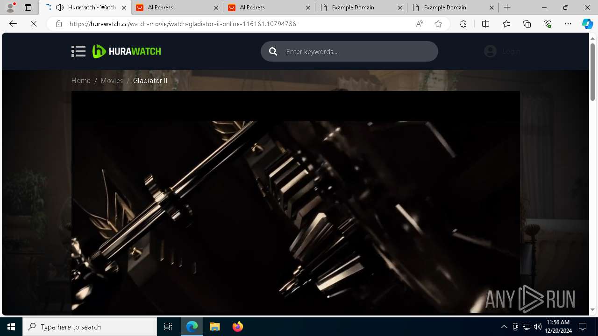Open File Explorer from the taskbar

[x=214, y=327]
